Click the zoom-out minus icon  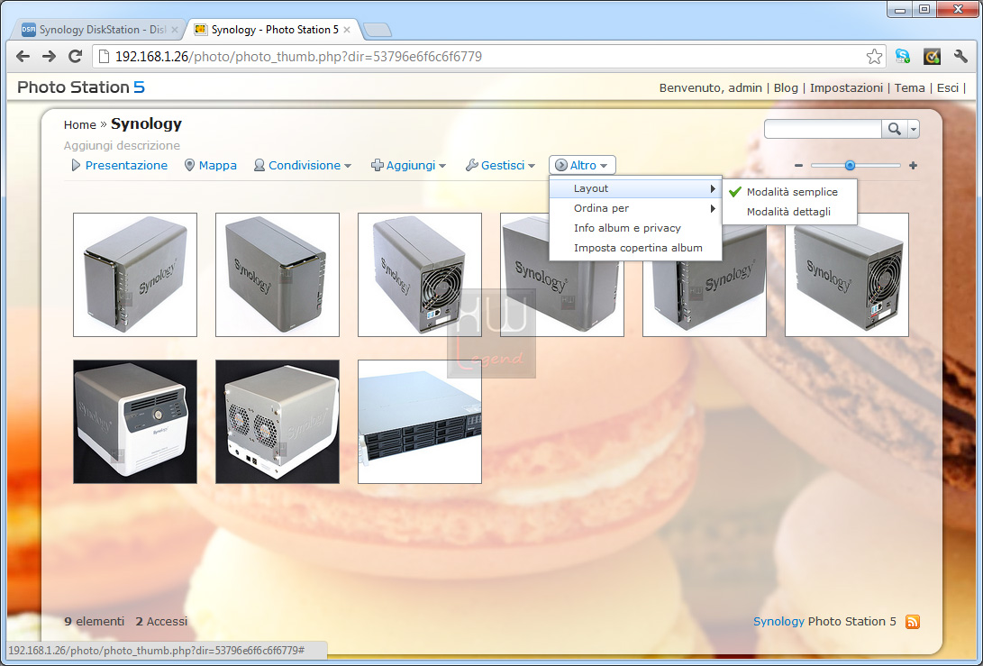click(798, 166)
